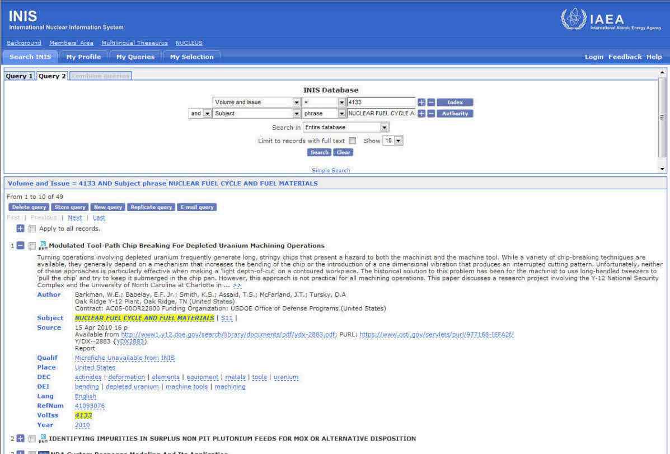The height and width of the screenshot is (454, 670).
Task: Open the Volume and Issue field dropdown
Action: click(297, 102)
